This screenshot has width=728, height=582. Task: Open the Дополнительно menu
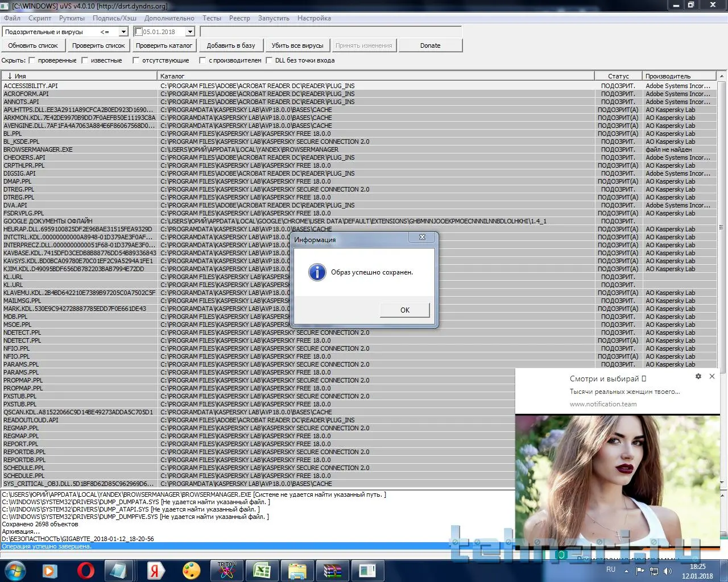pyautogui.click(x=169, y=18)
